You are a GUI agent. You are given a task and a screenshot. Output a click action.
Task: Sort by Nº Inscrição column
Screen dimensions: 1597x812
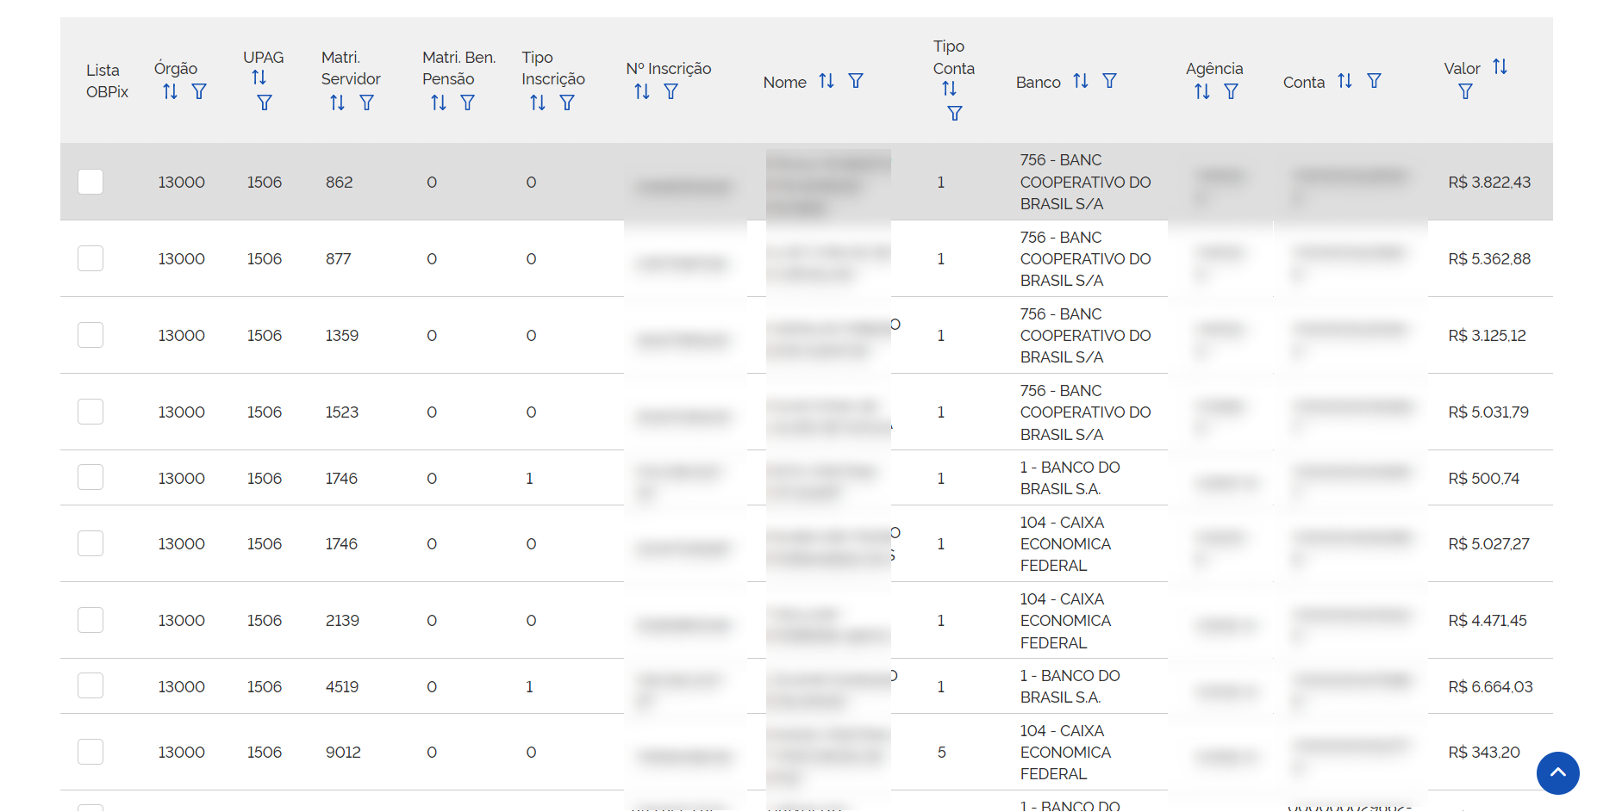point(642,91)
